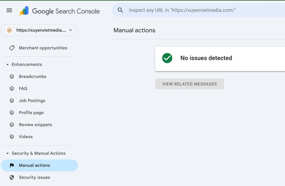Open the Review snippets report
This screenshot has width=285, height=186.
[39, 124]
